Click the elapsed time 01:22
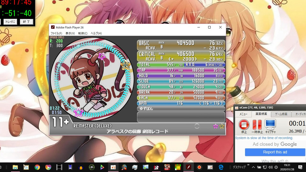This screenshot has width=306, height=172. click(x=55, y=108)
